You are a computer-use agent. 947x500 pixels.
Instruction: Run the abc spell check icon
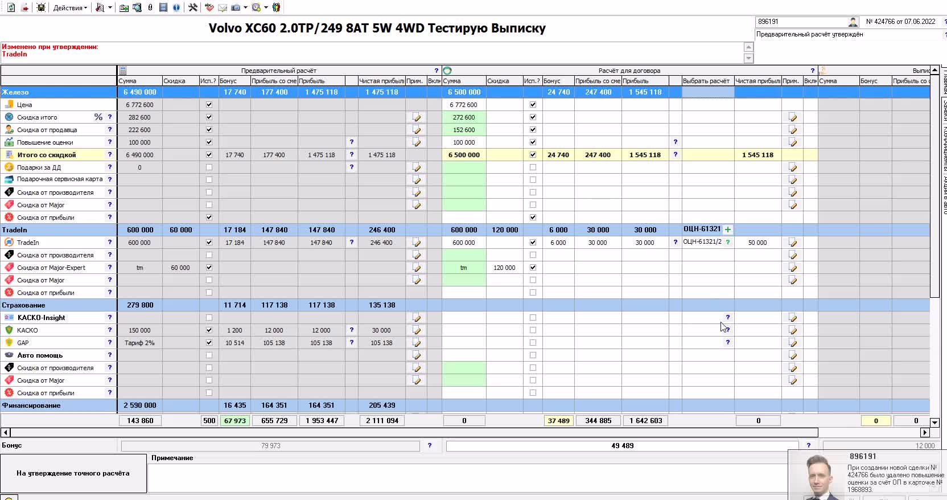[x=209, y=7]
